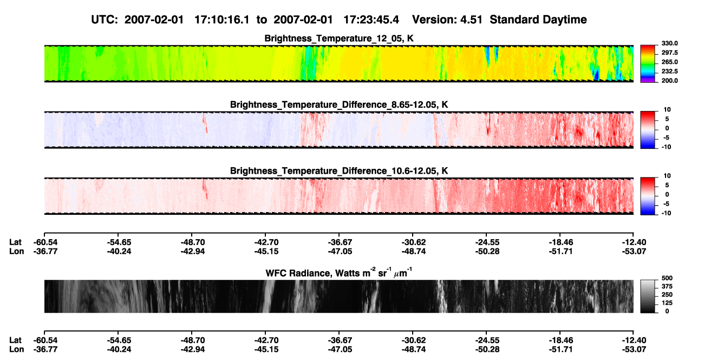The image size is (704, 361).
Task: Select the red-blue colorbar beside the 10.6-12.05 panel
Action: (x=648, y=196)
